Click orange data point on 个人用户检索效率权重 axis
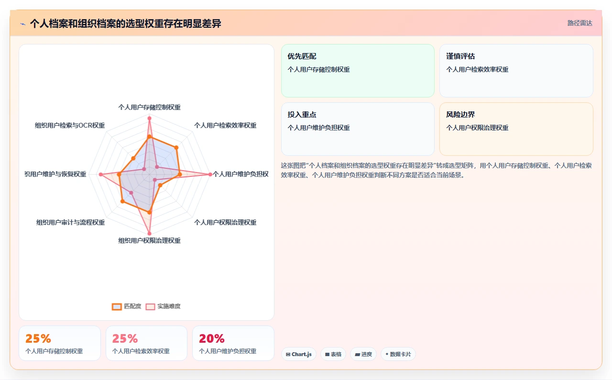 (x=176, y=147)
